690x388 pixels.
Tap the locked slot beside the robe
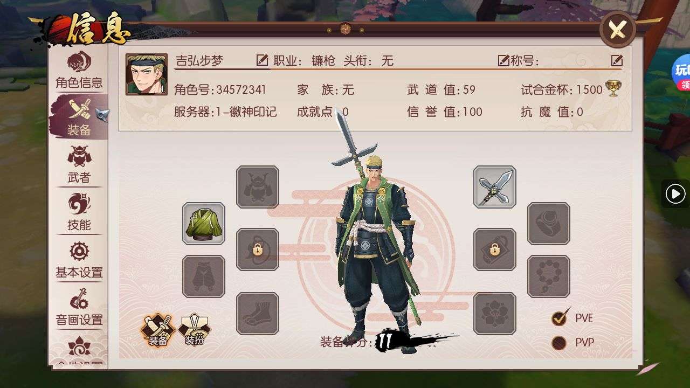point(258,250)
